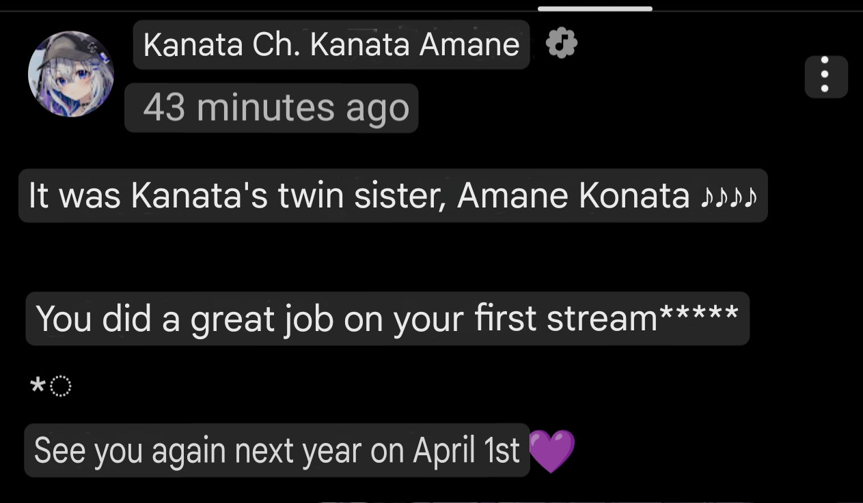Click the '43 minutes ago' timestamp

276,108
